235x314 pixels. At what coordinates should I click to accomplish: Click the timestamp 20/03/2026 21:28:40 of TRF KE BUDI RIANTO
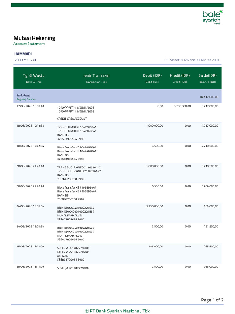pyautogui.click(x=30, y=166)
